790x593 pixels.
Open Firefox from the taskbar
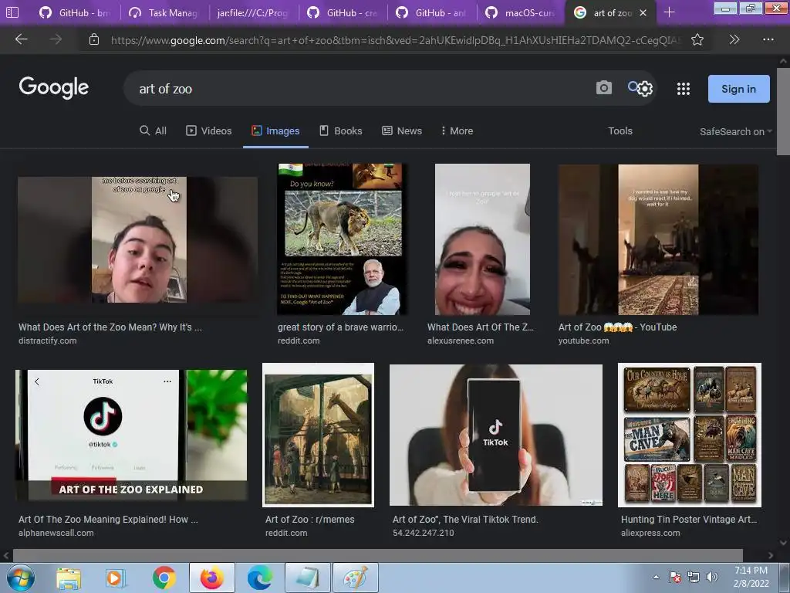212,578
